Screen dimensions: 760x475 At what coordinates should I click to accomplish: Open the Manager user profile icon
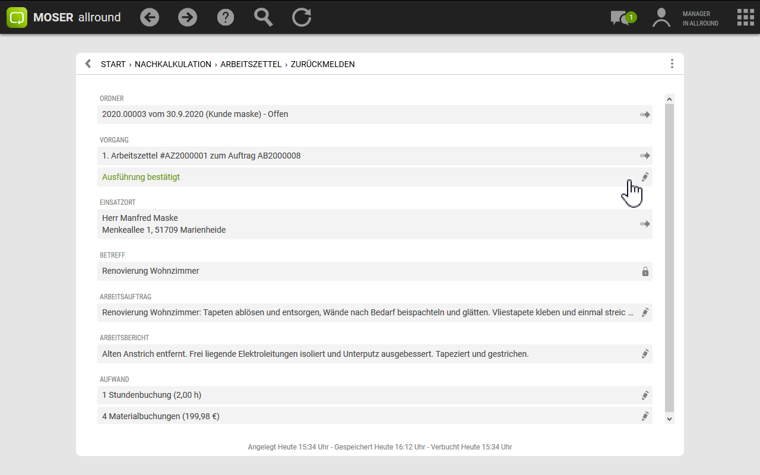coord(661,18)
